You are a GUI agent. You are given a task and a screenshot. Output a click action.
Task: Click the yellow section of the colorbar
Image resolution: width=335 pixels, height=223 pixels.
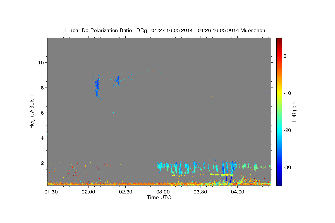[279, 92]
